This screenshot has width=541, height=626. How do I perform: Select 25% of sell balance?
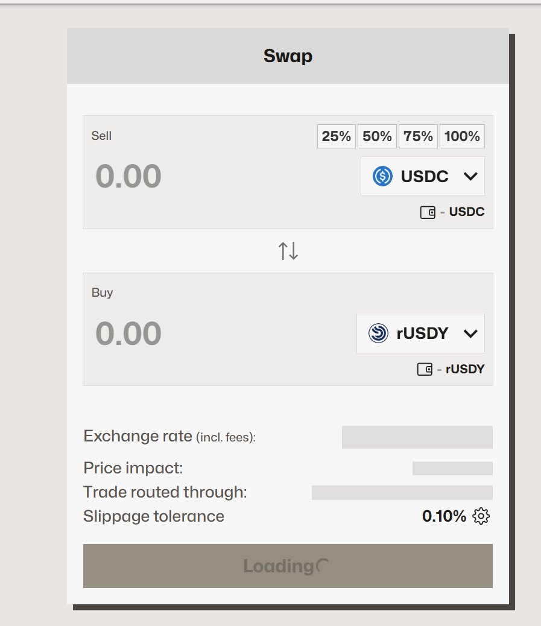336,136
